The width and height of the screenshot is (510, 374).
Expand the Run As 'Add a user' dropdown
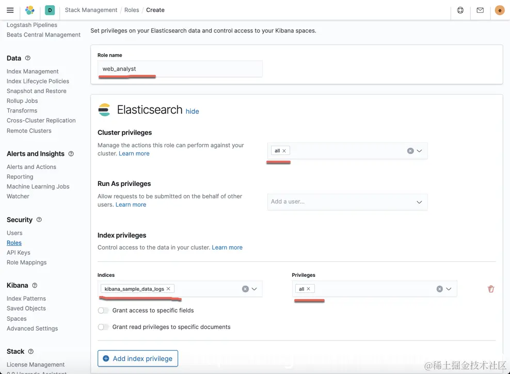click(x=419, y=202)
